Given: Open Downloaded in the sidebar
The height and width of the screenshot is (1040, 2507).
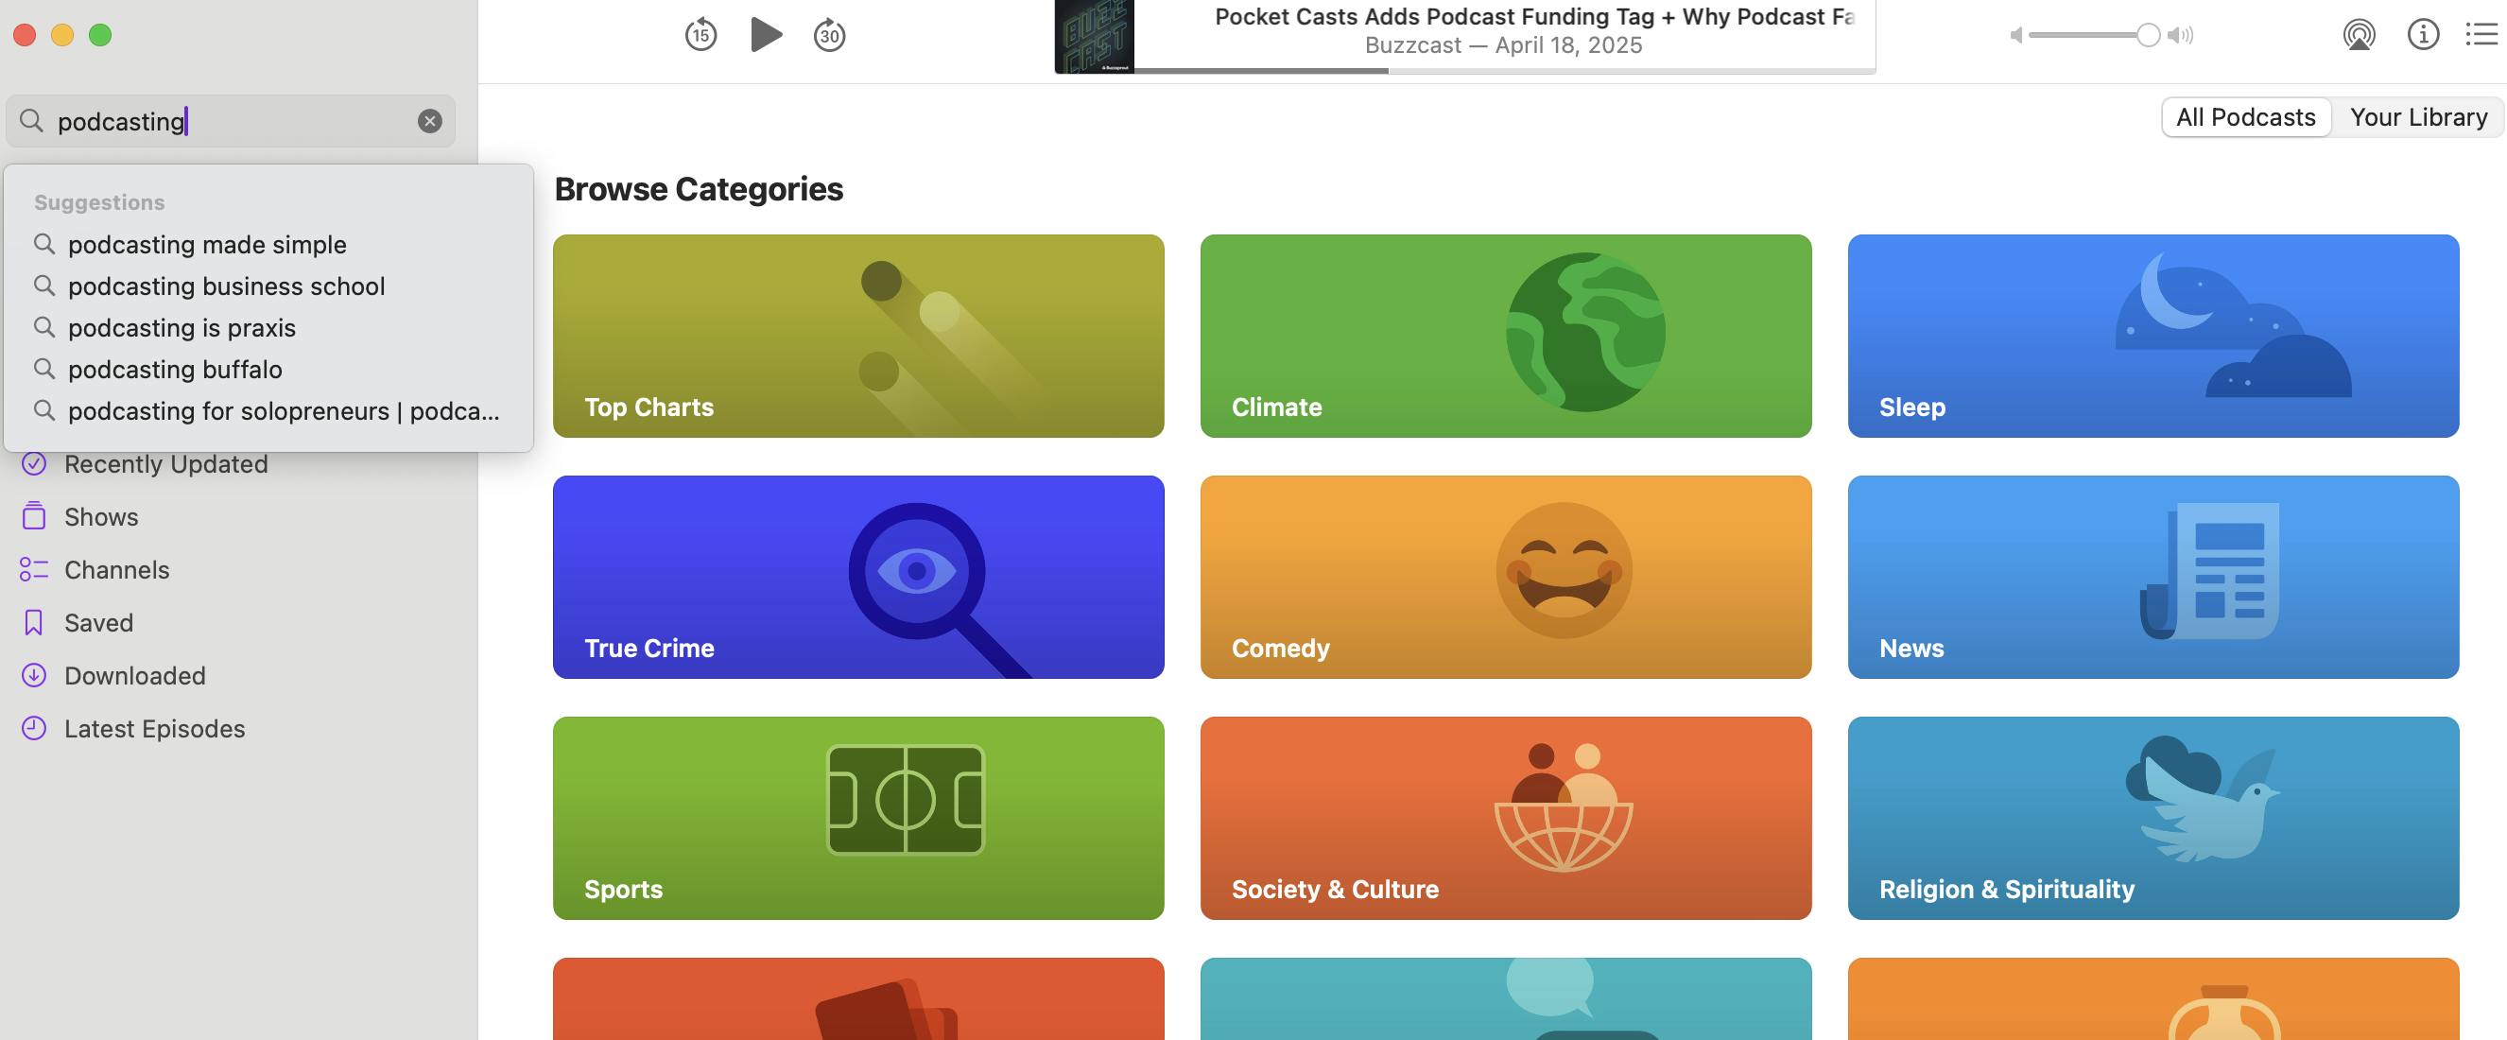Looking at the screenshot, I should coord(134,676).
